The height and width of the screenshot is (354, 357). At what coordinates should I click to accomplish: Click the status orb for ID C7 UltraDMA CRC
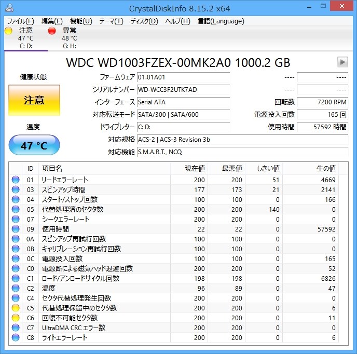16,328
